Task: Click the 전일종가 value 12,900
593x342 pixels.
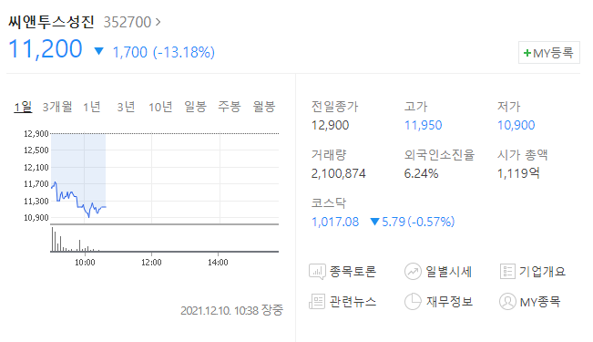Action: coord(330,125)
